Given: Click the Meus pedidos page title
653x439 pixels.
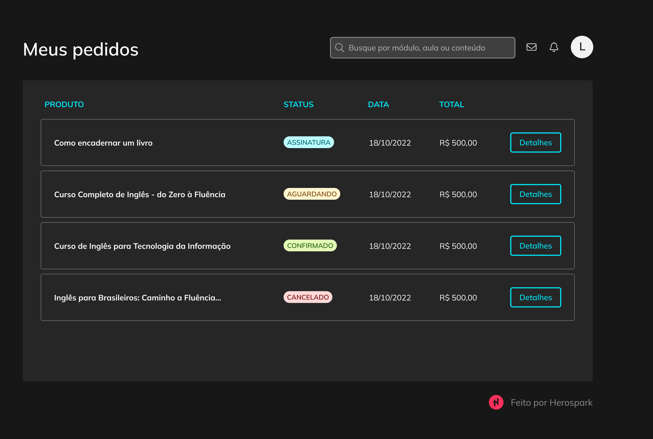Looking at the screenshot, I should [x=81, y=50].
